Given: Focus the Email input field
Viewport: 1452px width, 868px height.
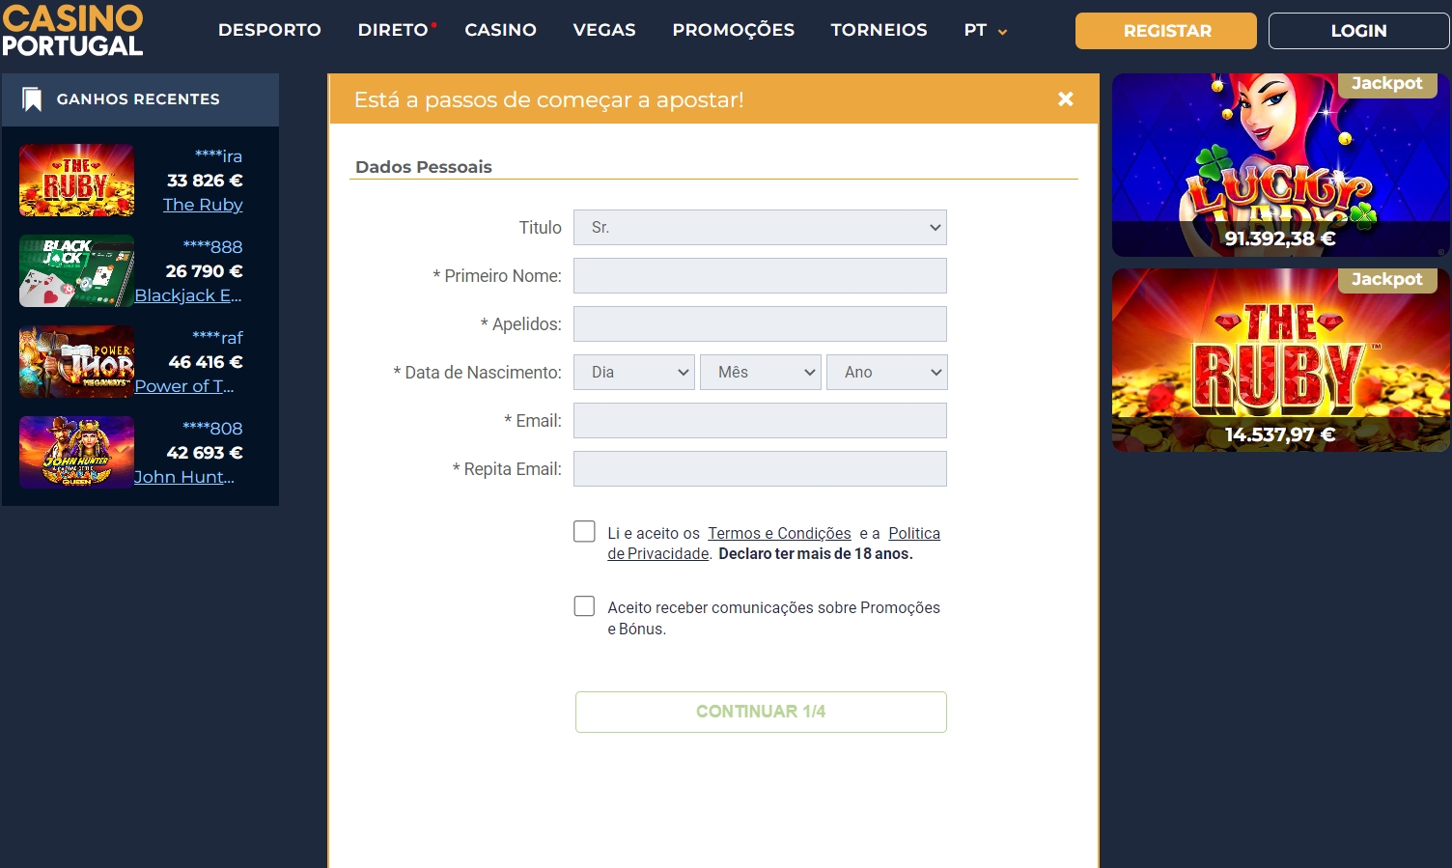Looking at the screenshot, I should [x=760, y=421].
